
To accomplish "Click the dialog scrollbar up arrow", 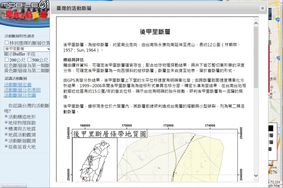I will [x=256, y=23].
